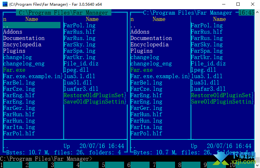Select FarHun.lng in the right panel
Image resolution: width=260 pixels, height=168 pixels.
click(x=146, y=121)
